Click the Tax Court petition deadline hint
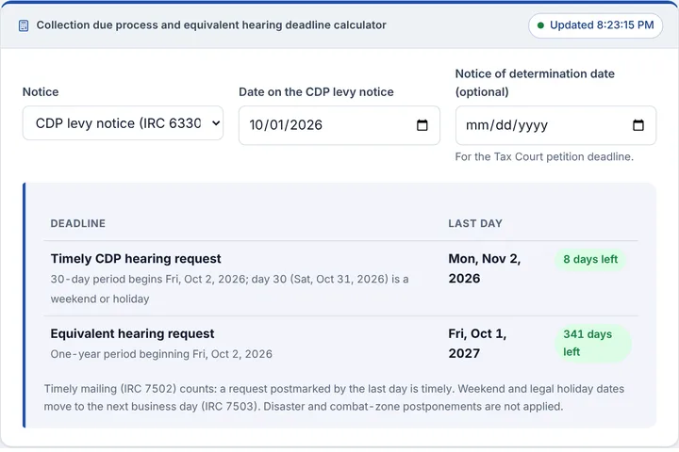The height and width of the screenshot is (452, 679). click(544, 156)
